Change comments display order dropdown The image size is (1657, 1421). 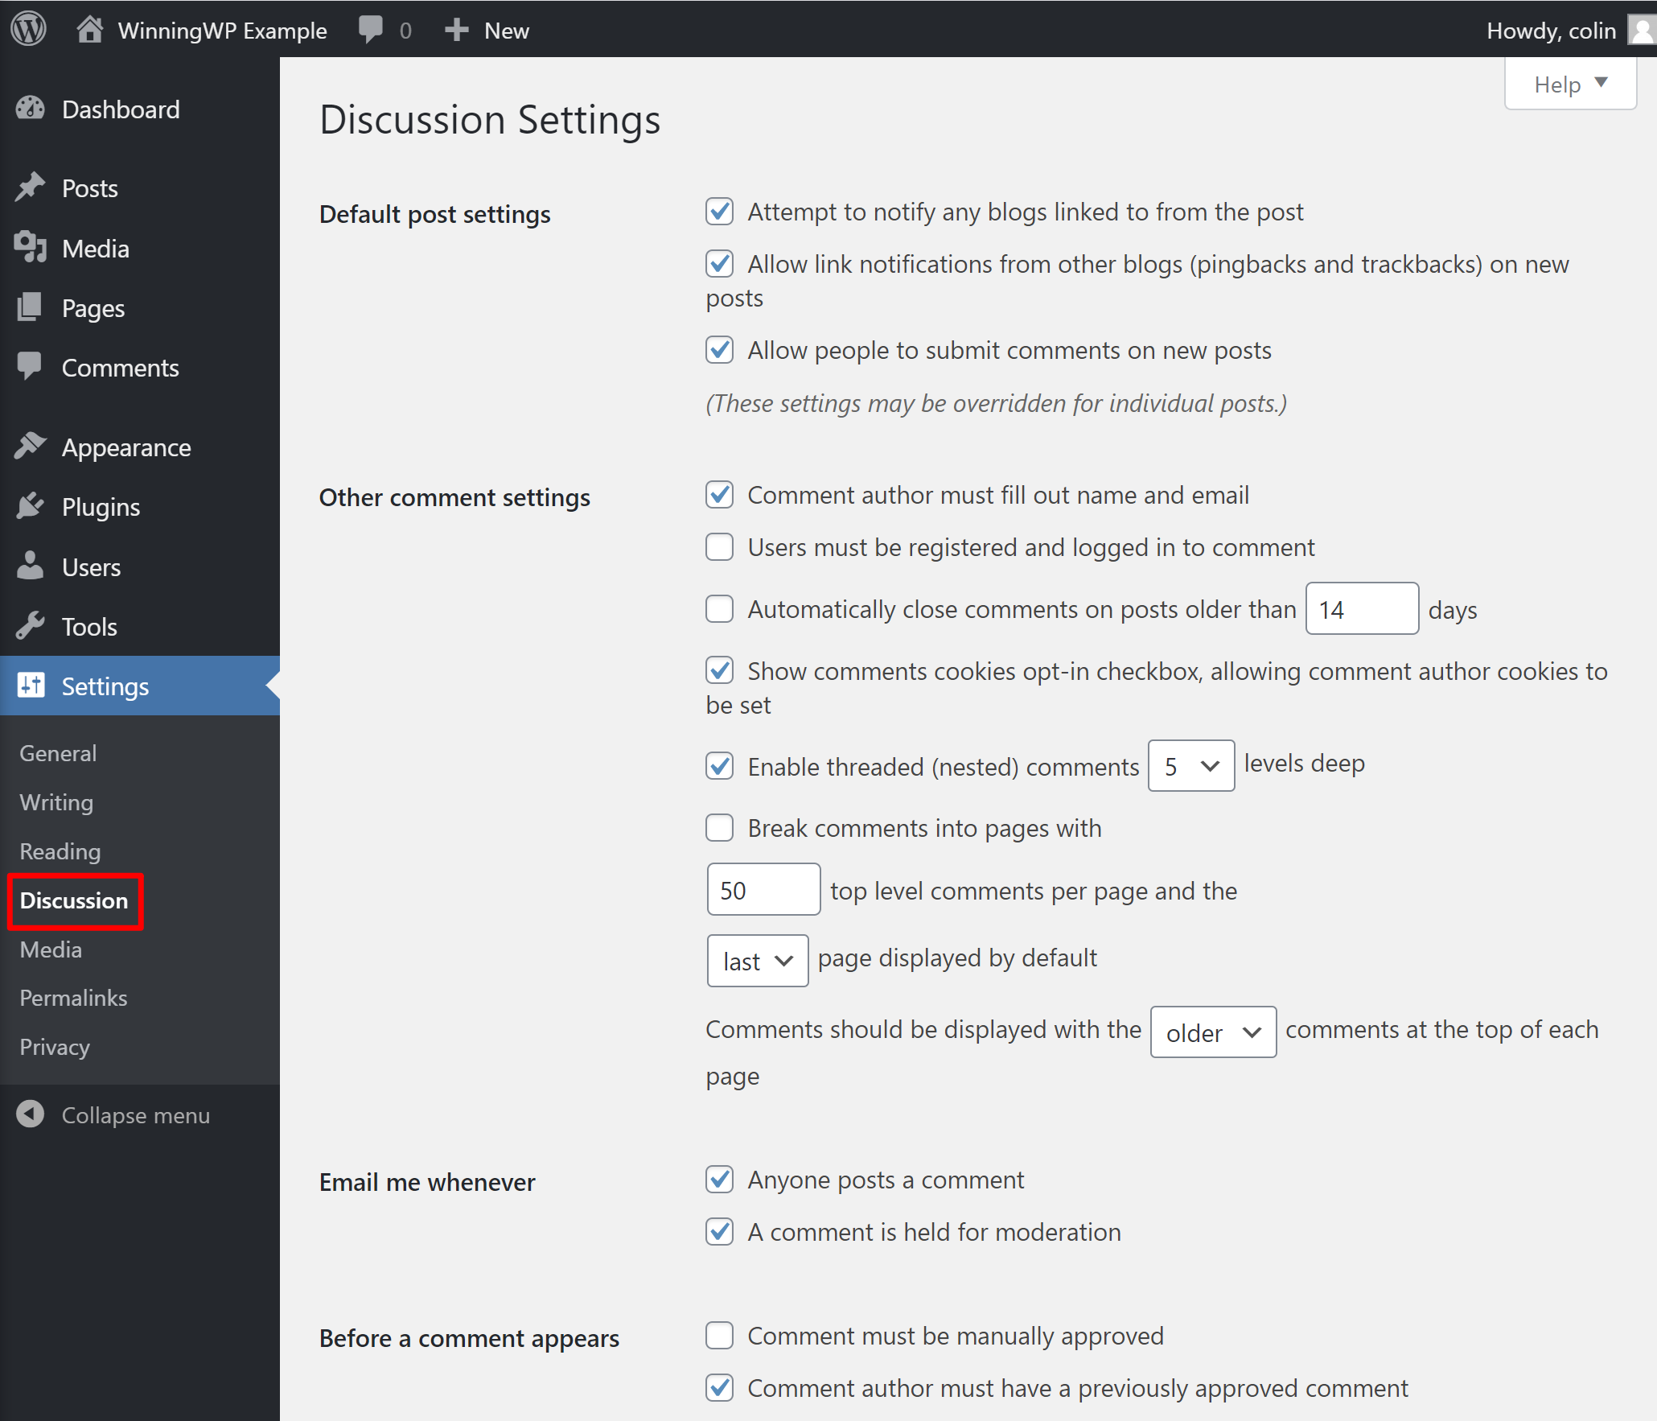pos(1211,1032)
